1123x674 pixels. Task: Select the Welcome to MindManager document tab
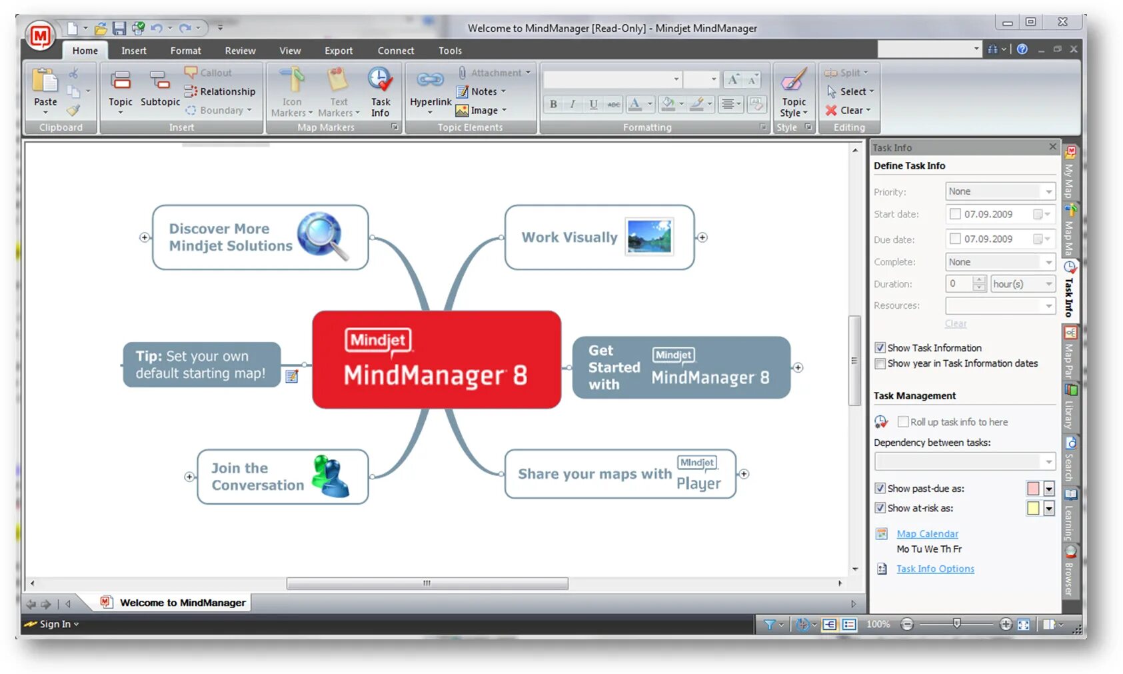[x=173, y=603]
